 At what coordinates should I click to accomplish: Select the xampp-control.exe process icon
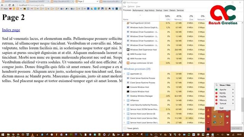coord(128,63)
